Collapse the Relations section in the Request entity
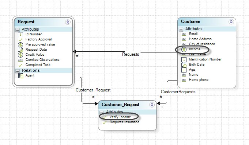Screen dimensions: 249x145 (x=18, y=71)
